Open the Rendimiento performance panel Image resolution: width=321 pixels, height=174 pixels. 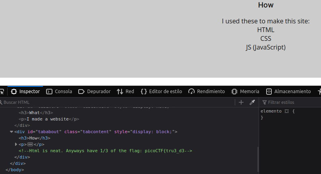[207, 92]
